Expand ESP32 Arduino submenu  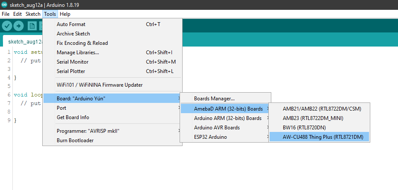tap(225, 137)
